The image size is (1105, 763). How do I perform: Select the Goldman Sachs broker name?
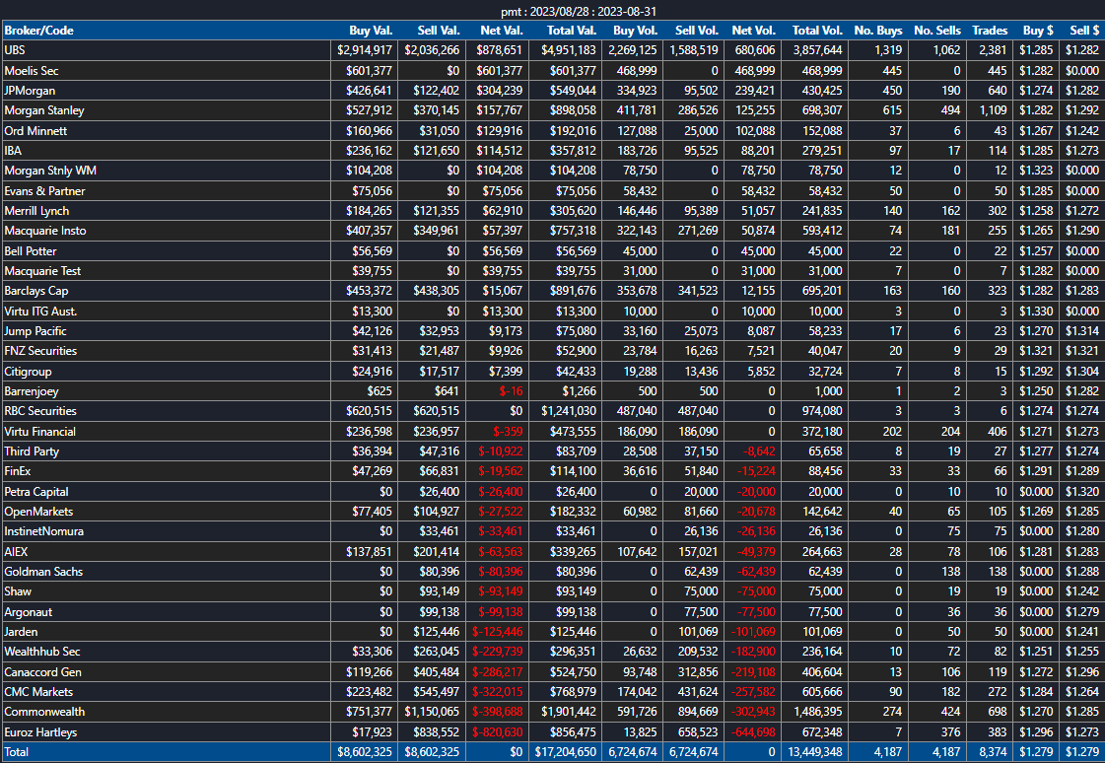click(43, 572)
